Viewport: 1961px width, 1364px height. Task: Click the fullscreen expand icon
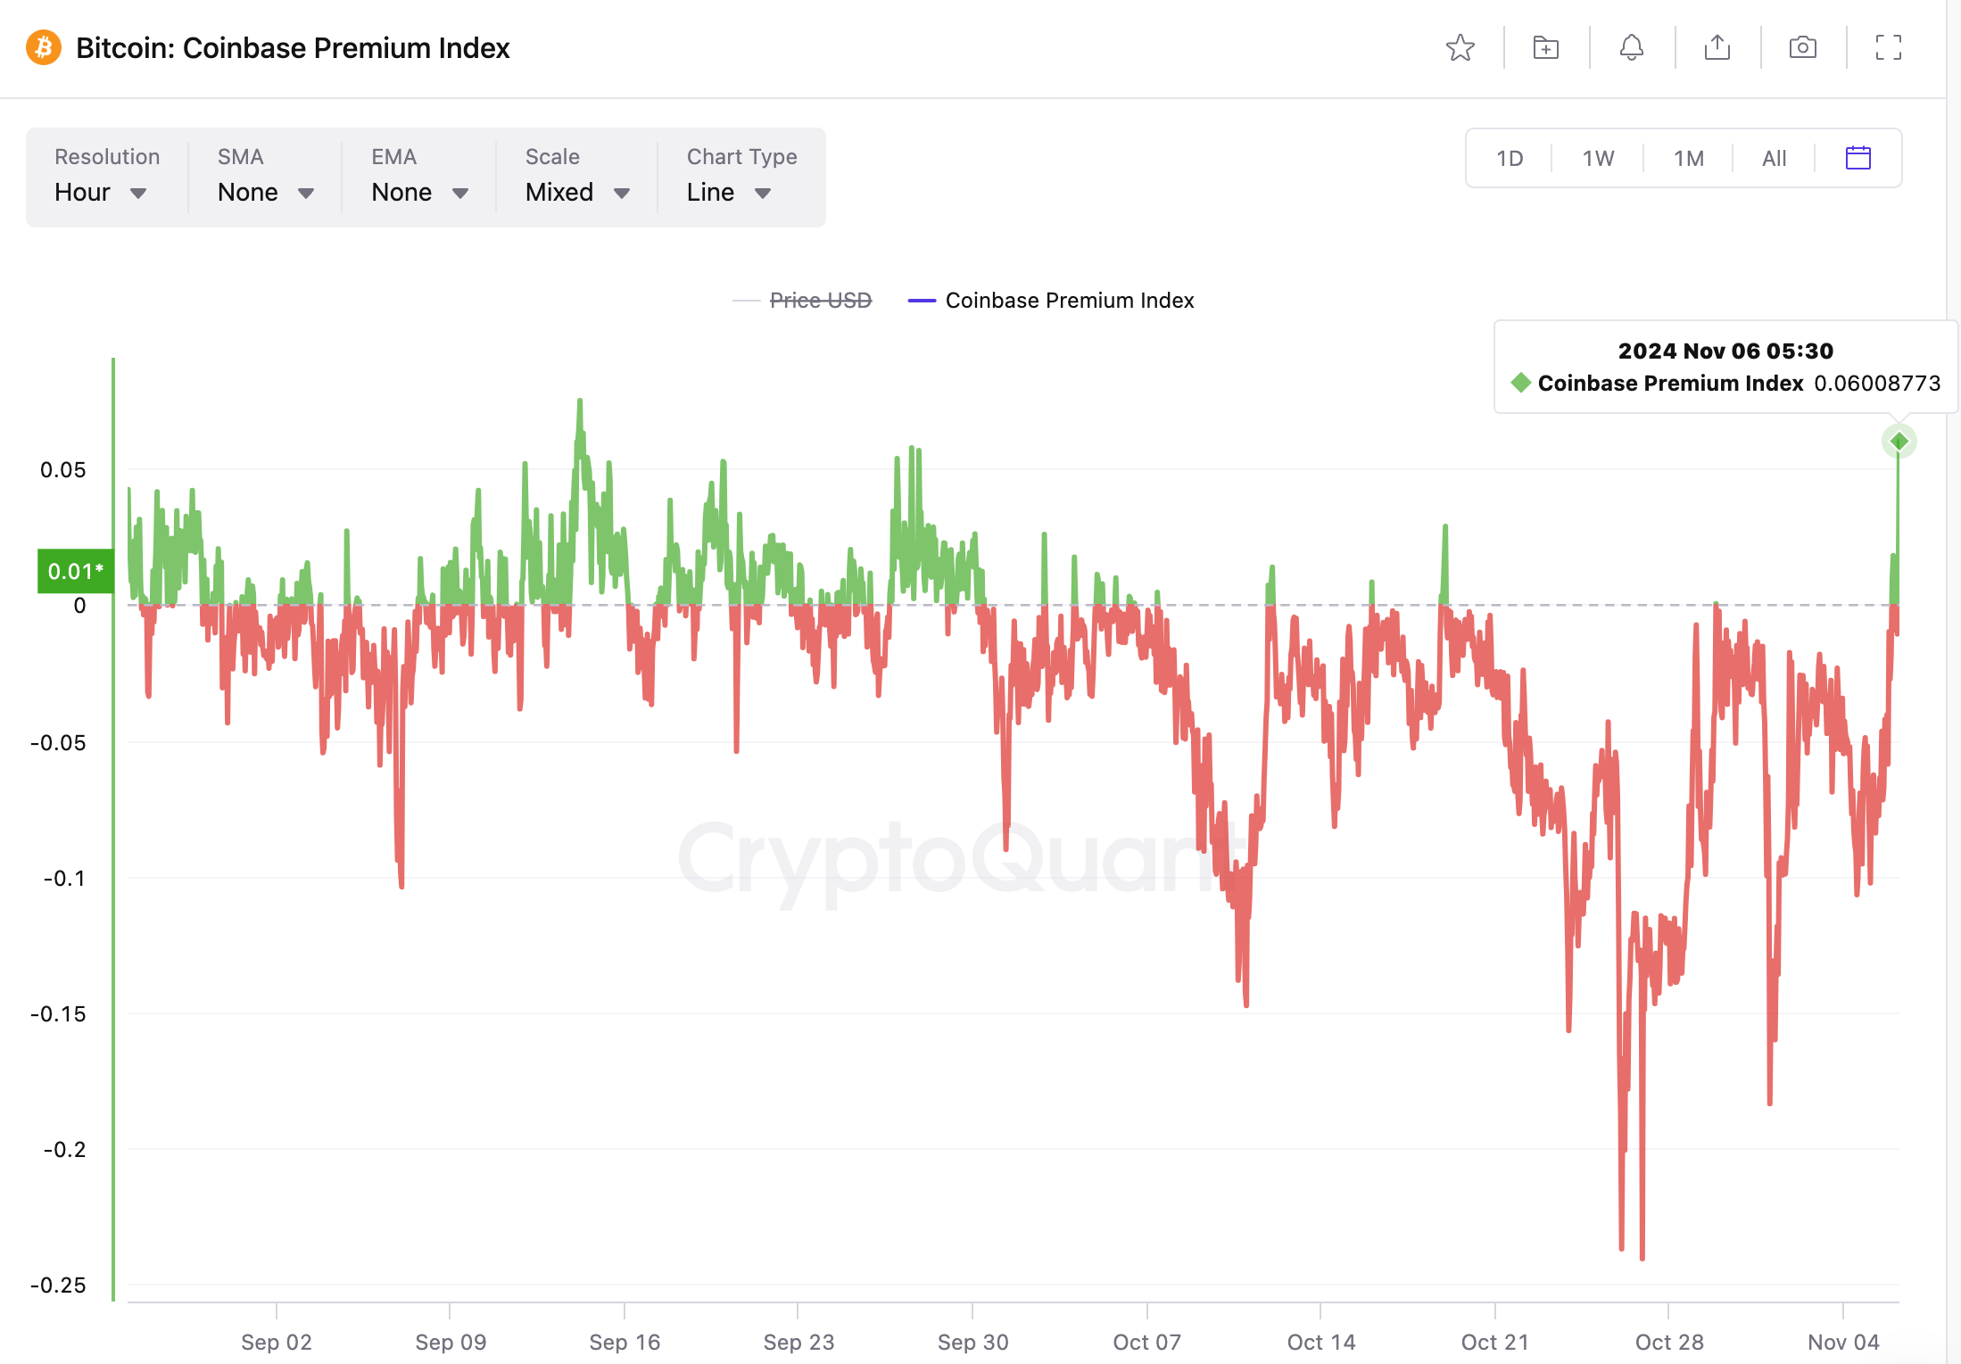pos(1888,46)
